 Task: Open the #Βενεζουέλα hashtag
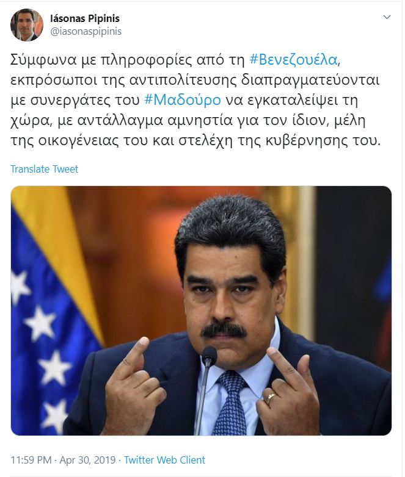[293, 59]
